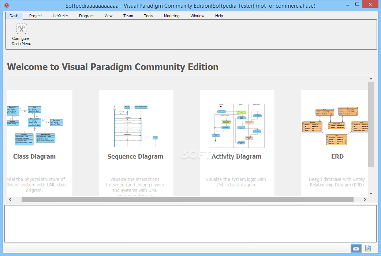Open the Modeling tab
The image size is (381, 256).
pyautogui.click(x=172, y=16)
